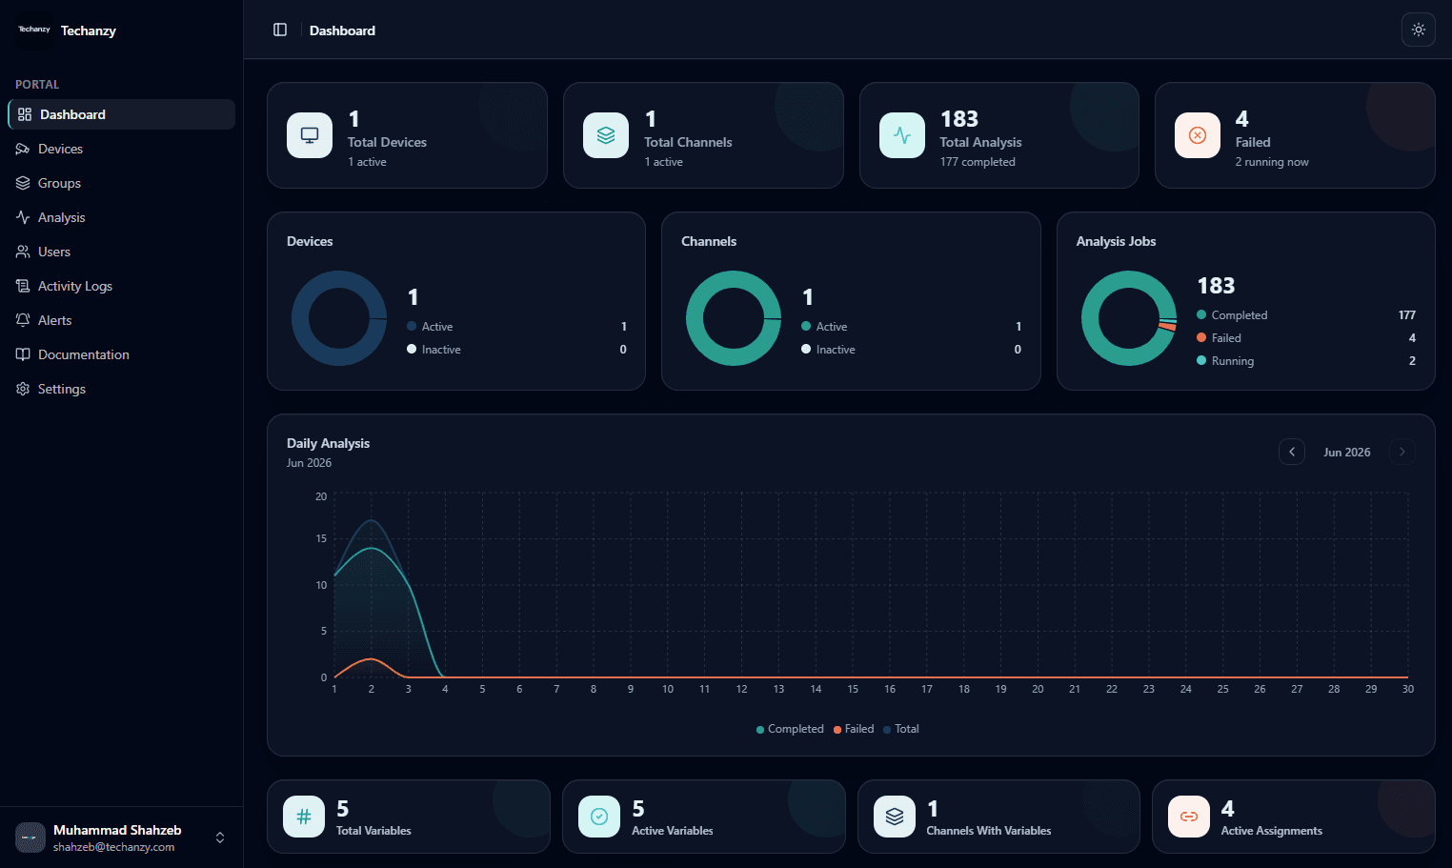Click the 'Jun 2026' subtitle under Daily Analysis

click(x=309, y=463)
